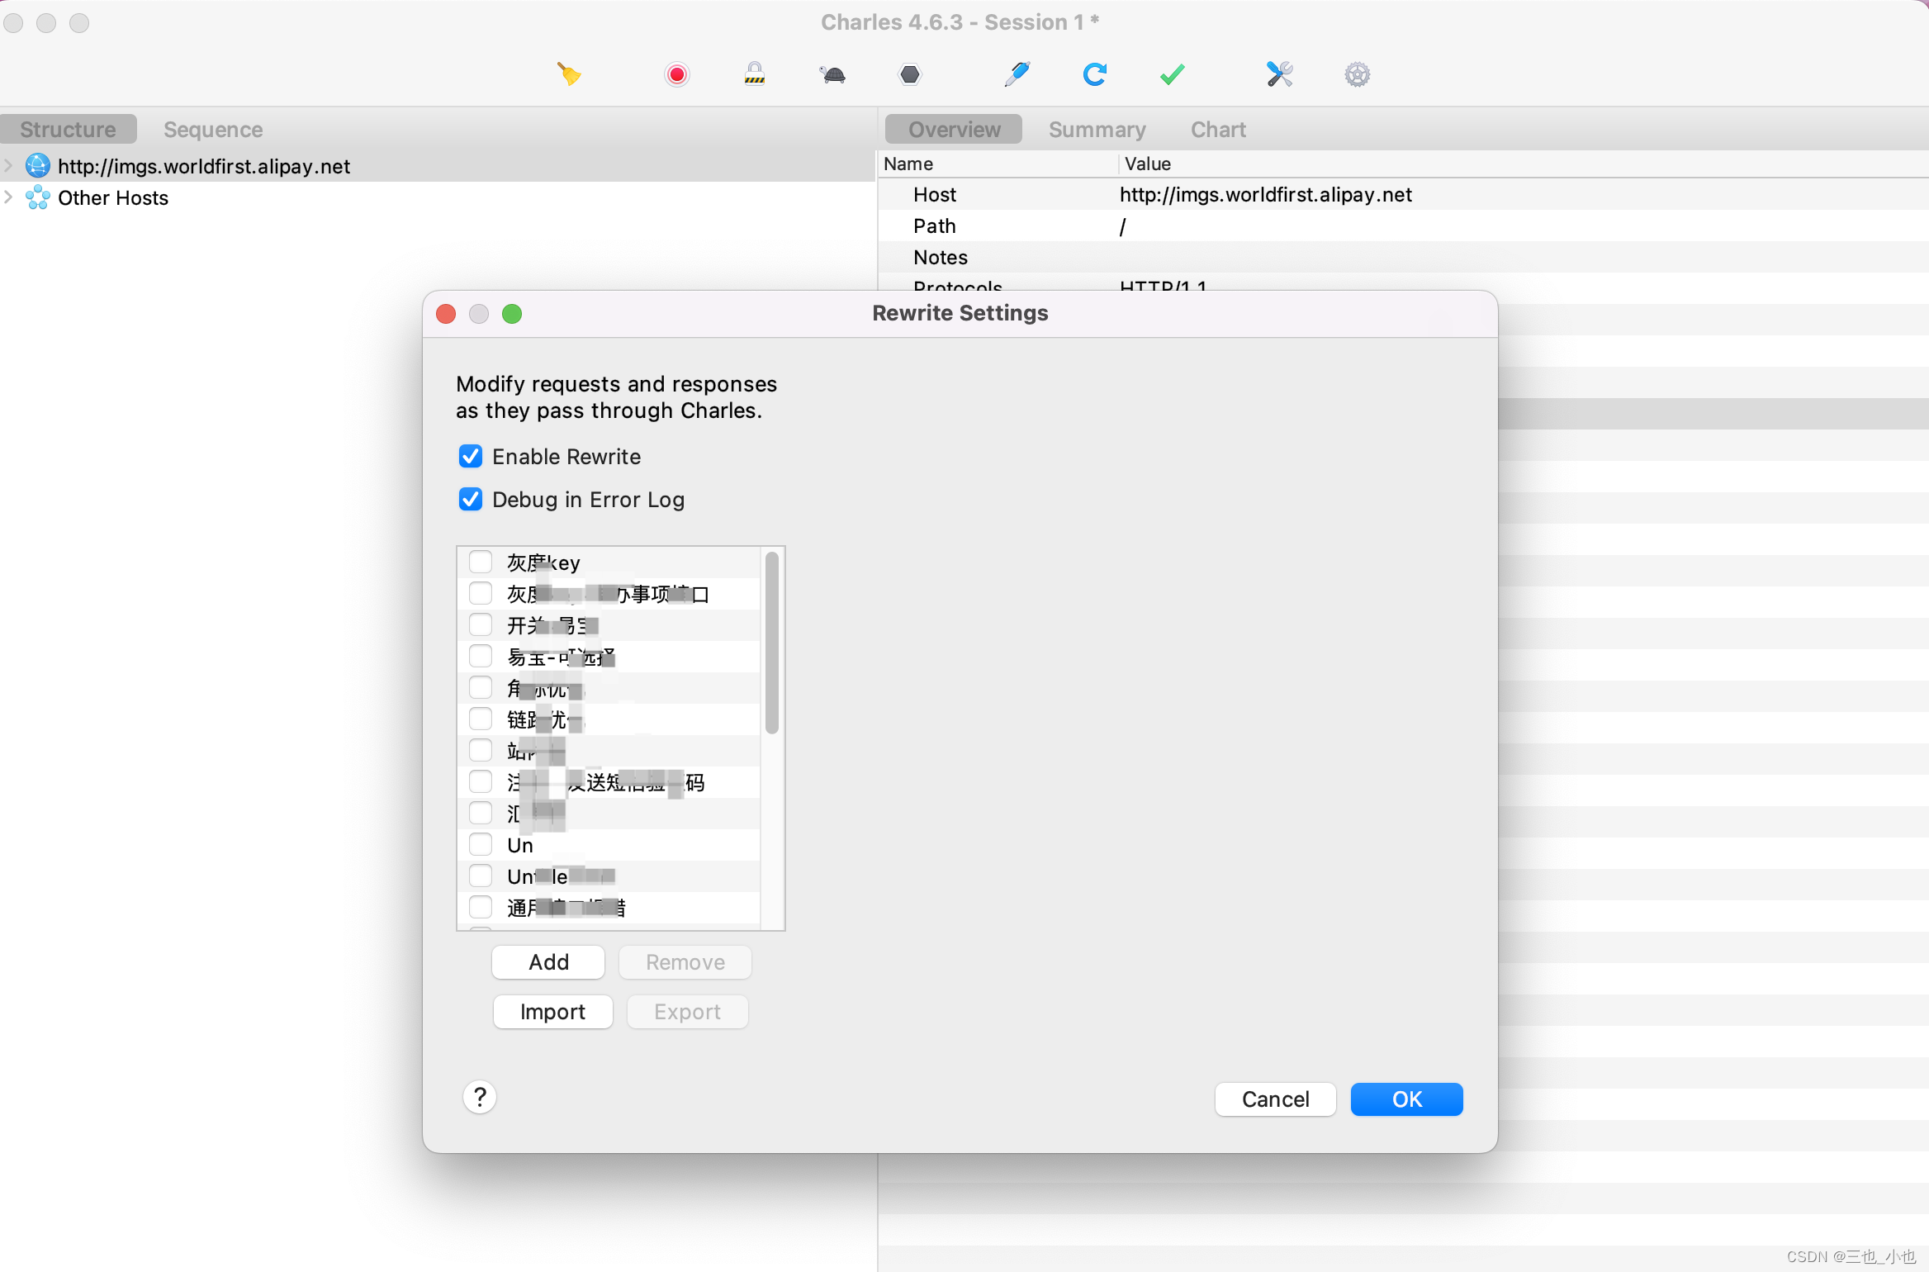Click the blue repeat request icon
1929x1272 pixels.
point(1094,74)
